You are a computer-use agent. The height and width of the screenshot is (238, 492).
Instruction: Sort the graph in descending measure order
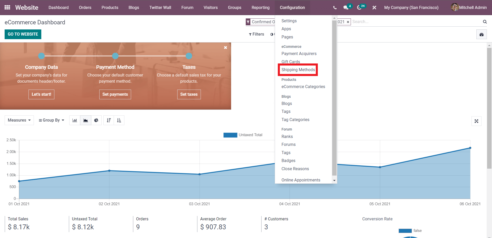pos(109,120)
